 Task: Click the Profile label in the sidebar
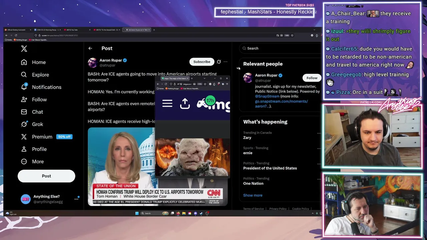click(39, 149)
